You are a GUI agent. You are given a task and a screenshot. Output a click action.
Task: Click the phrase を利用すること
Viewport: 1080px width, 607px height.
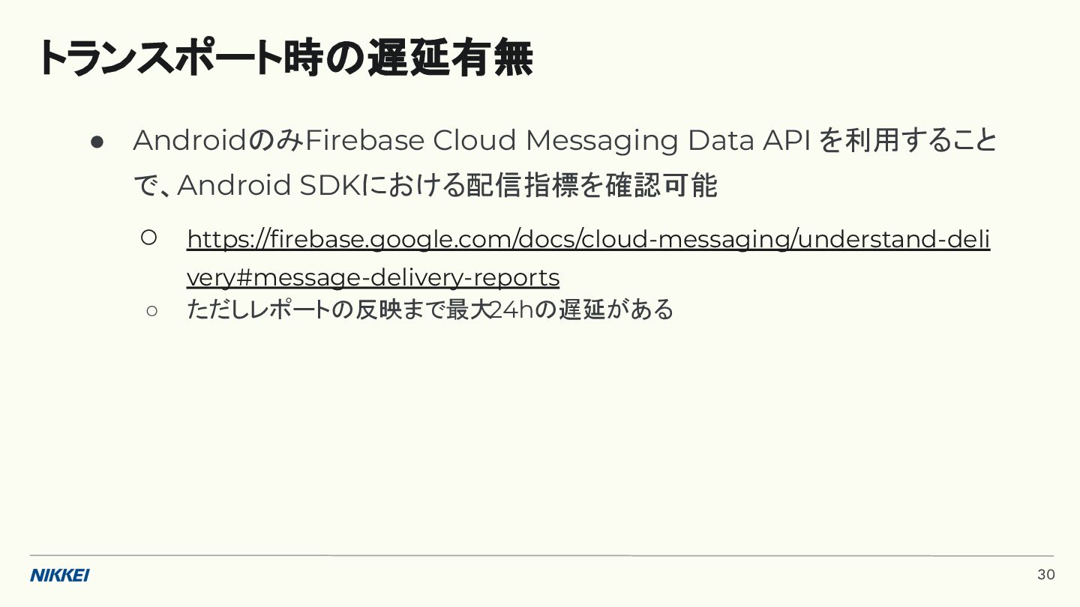tap(908, 140)
